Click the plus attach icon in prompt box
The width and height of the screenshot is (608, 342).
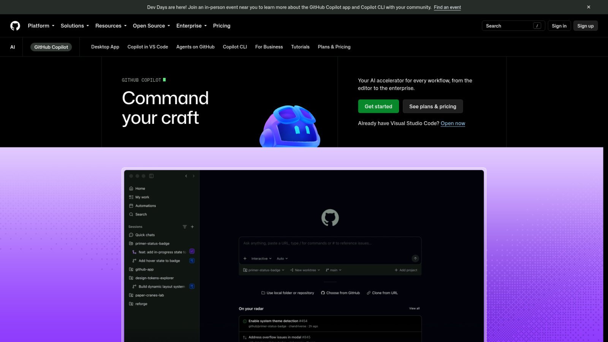tap(245, 259)
